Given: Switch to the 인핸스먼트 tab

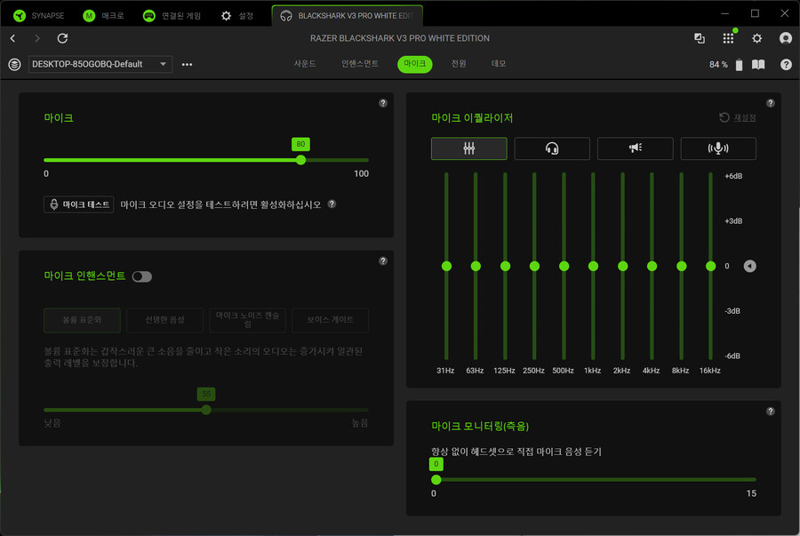Looking at the screenshot, I should click(x=360, y=64).
